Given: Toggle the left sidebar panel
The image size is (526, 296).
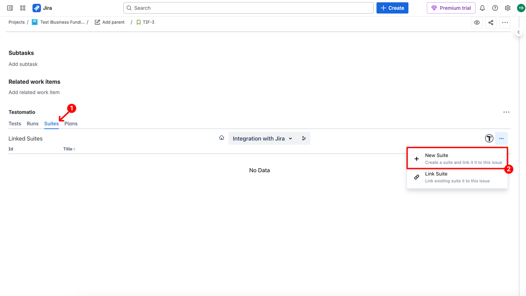Looking at the screenshot, I should (10, 8).
